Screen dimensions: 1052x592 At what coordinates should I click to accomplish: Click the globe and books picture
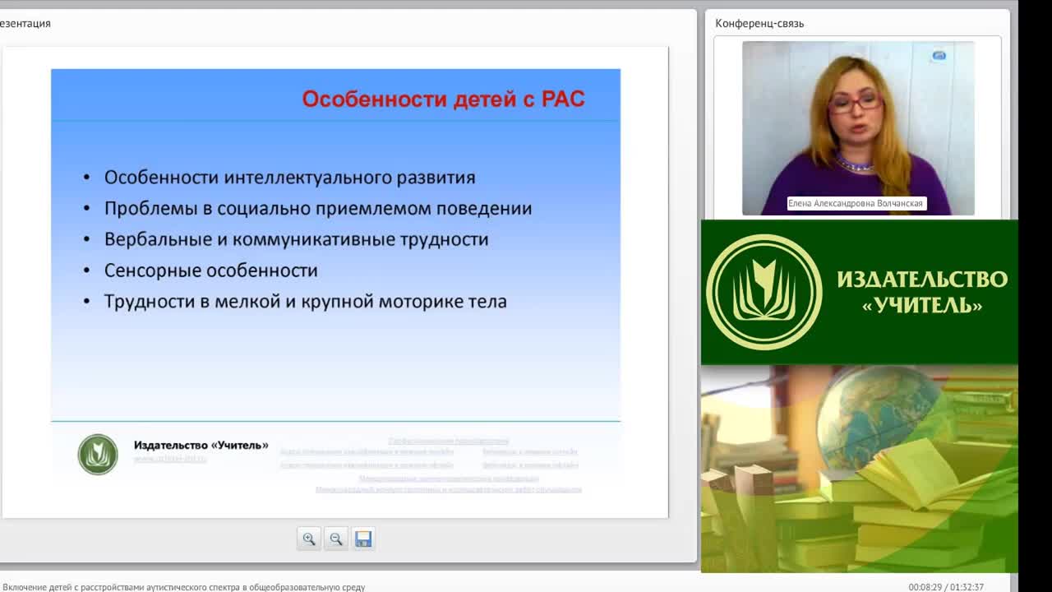point(860,469)
